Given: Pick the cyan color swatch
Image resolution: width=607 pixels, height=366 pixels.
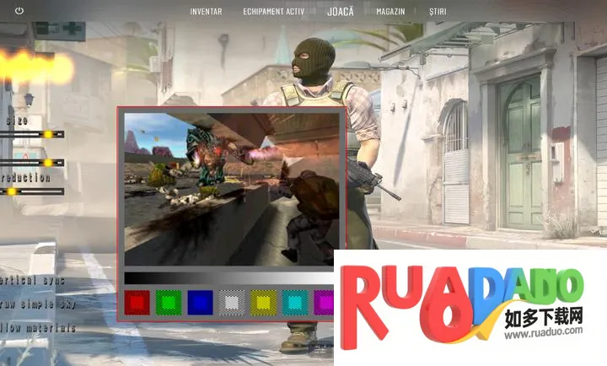Looking at the screenshot, I should pyautogui.click(x=295, y=301).
